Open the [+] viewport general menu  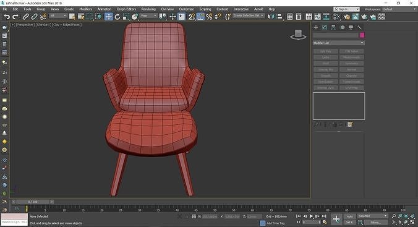tap(12, 25)
